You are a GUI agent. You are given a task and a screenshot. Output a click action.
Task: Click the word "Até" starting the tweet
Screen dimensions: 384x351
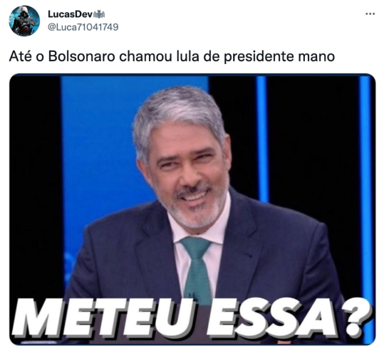pos(21,56)
